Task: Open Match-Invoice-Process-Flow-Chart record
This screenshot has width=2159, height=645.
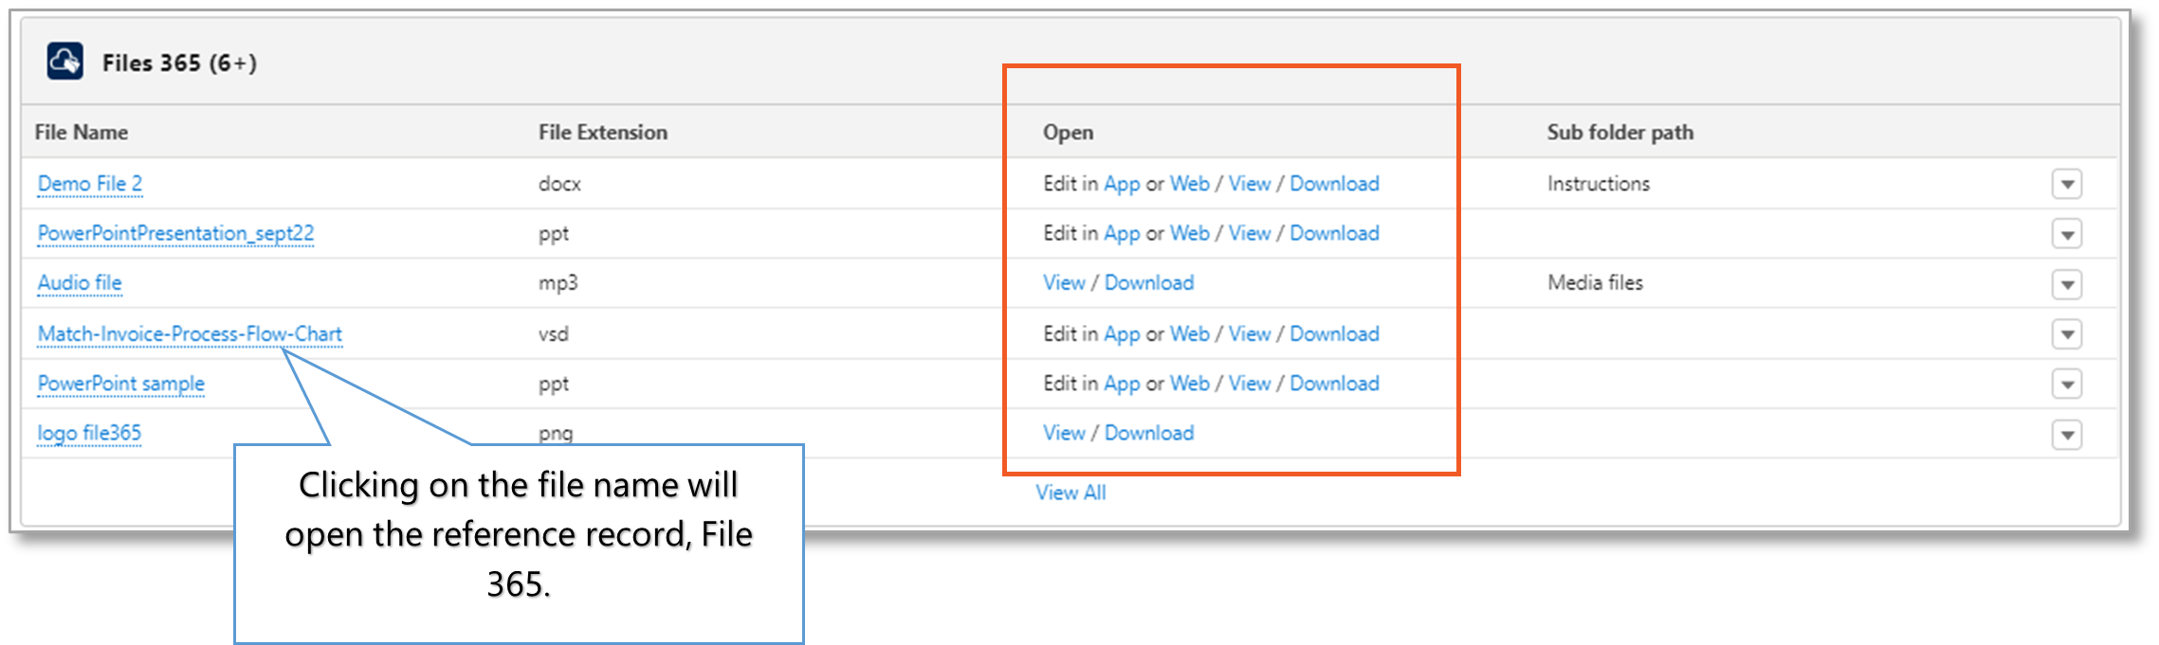Action: coord(190,333)
